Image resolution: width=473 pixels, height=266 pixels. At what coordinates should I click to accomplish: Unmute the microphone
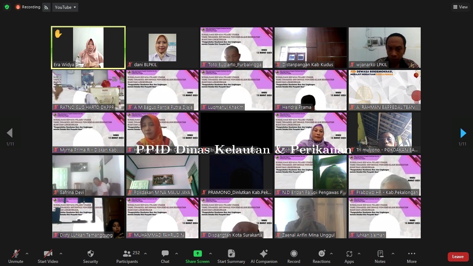point(16,256)
